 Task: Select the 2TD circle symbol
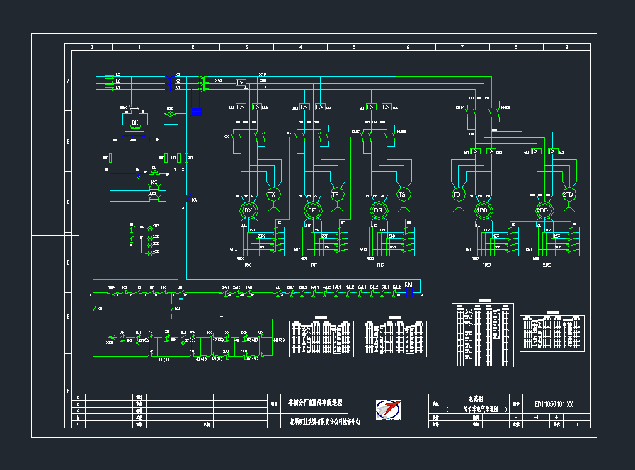568,194
